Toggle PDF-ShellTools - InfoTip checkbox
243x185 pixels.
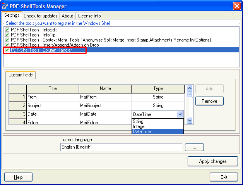point(7,35)
